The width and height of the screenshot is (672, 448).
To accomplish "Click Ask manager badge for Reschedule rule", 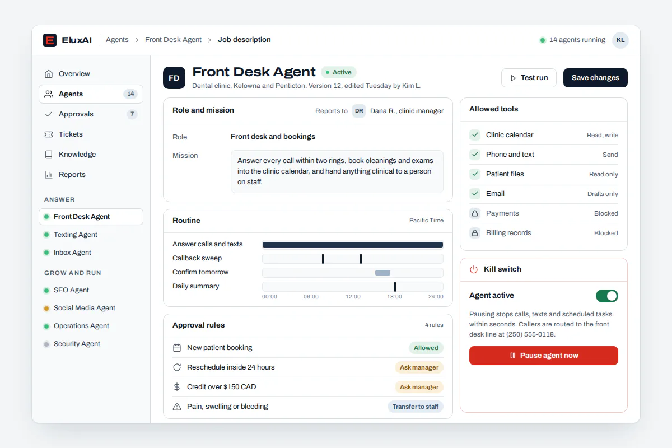I will point(419,367).
